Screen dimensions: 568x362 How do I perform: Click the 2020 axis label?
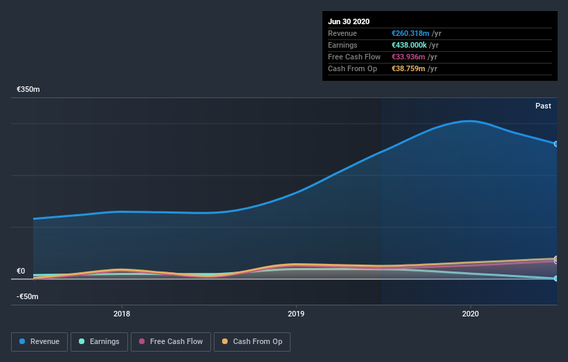(x=470, y=314)
